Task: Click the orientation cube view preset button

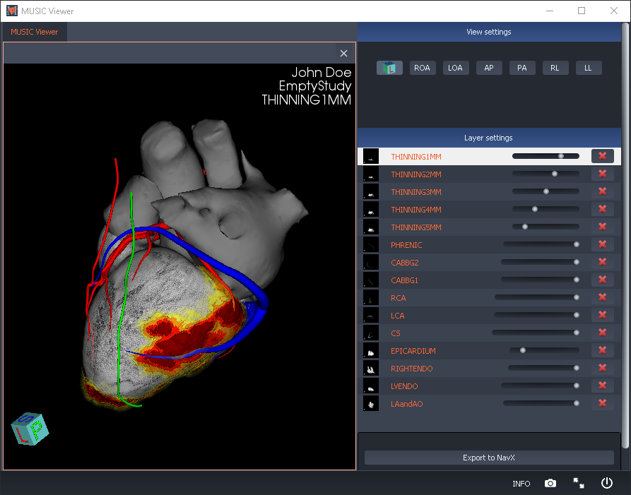Action: (x=389, y=68)
